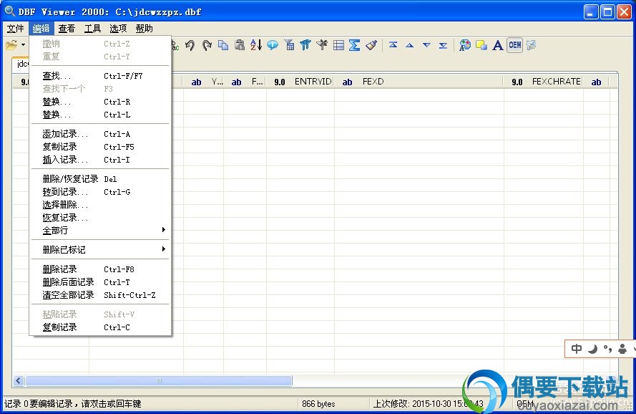Open the 帮助 menu

tap(144, 29)
